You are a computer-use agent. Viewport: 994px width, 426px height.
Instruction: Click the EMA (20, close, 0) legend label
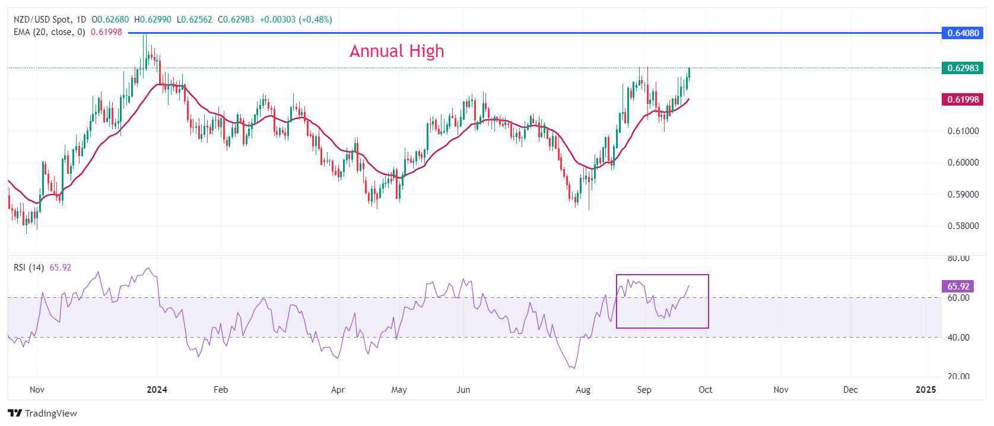coord(49,32)
